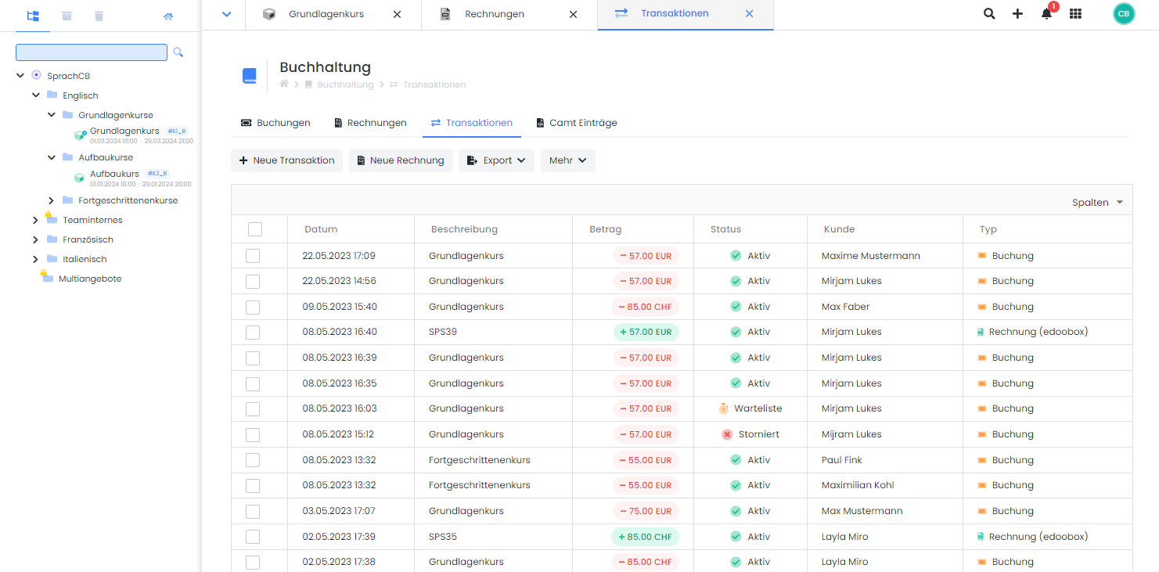Click the CB user avatar
The image size is (1159, 572).
pyautogui.click(x=1123, y=14)
